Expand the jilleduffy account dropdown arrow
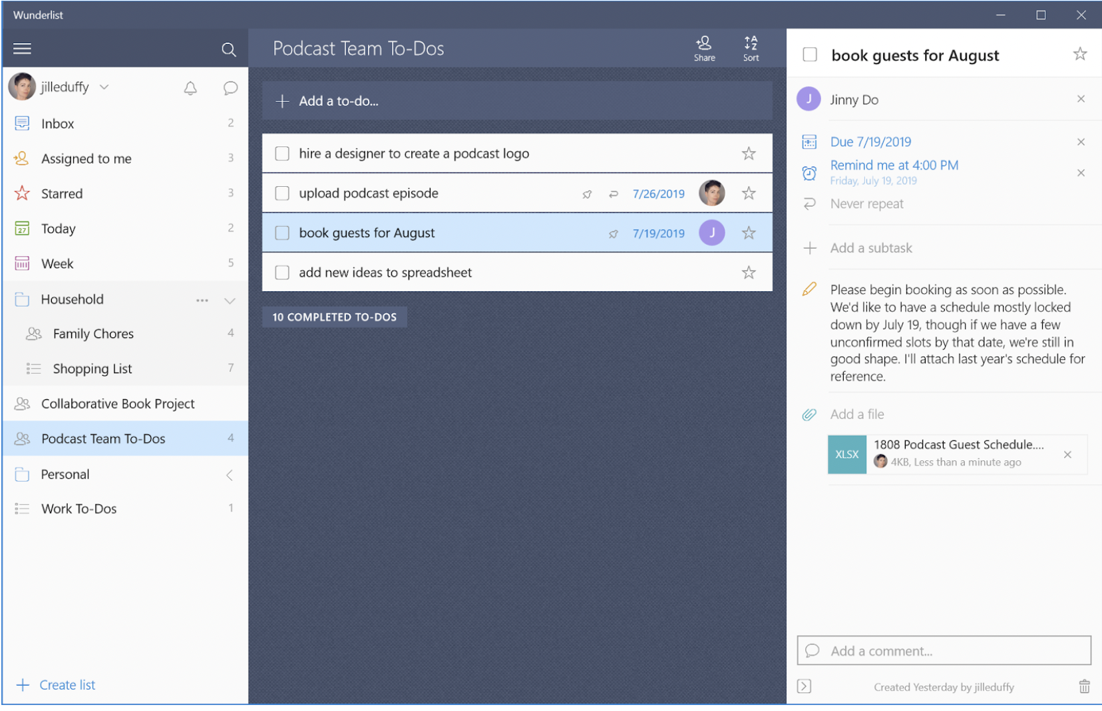Viewport: 1102px width, 711px height. coord(104,87)
